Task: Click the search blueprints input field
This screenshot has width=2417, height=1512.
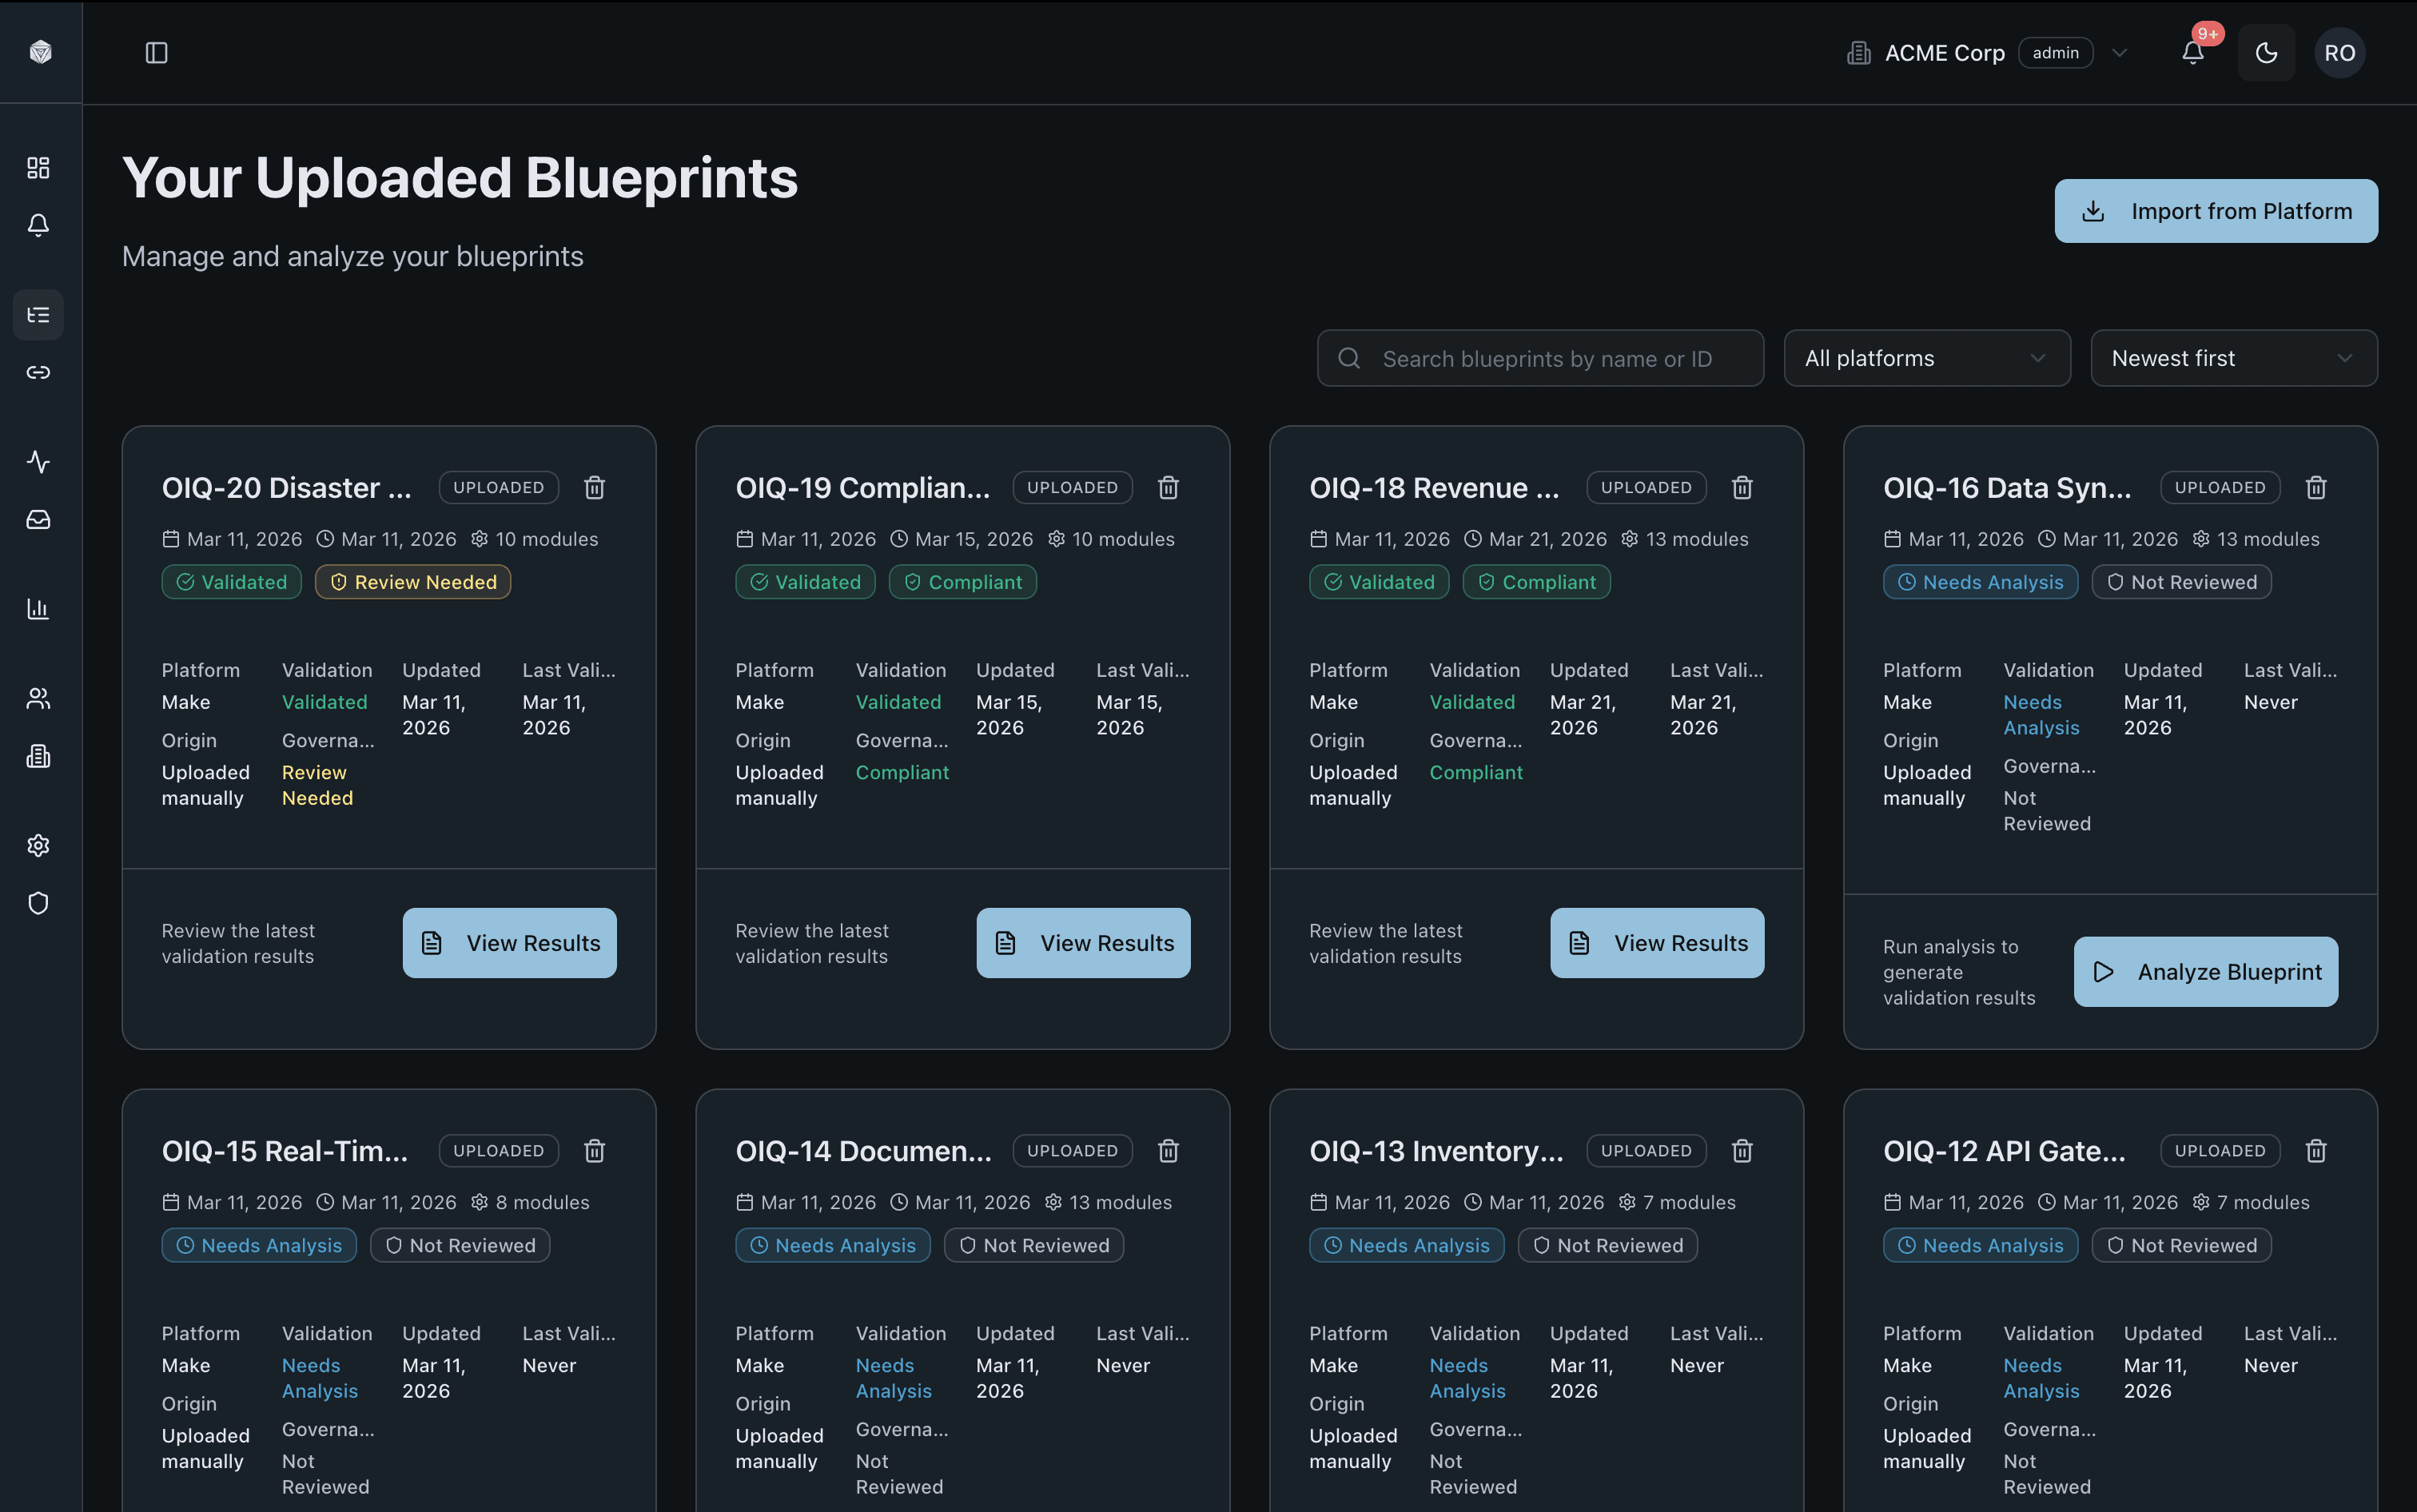Action: pyautogui.click(x=1539, y=358)
